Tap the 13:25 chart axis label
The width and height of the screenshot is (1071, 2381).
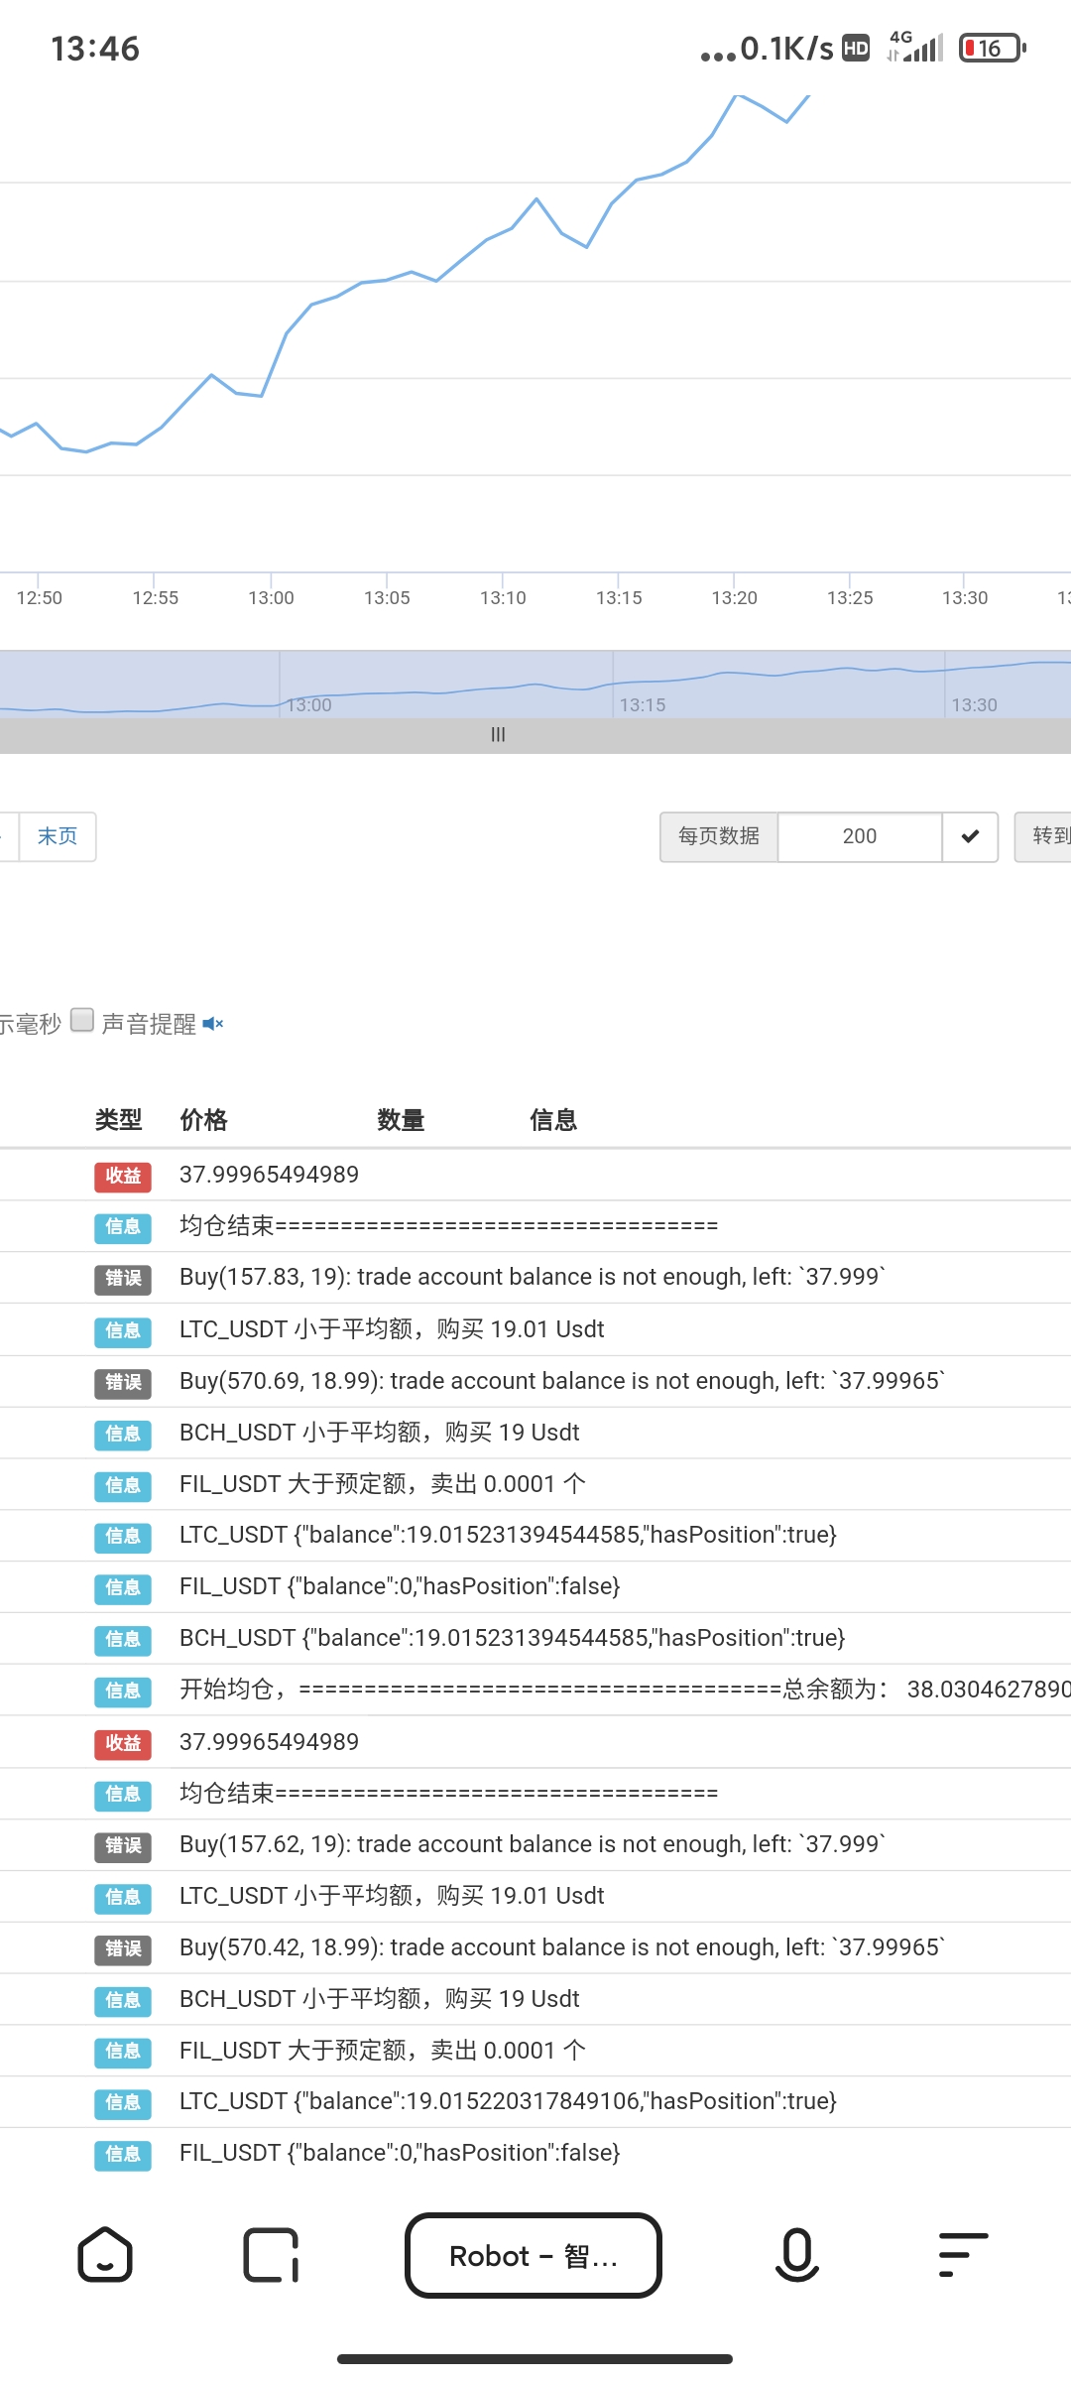[x=850, y=598]
